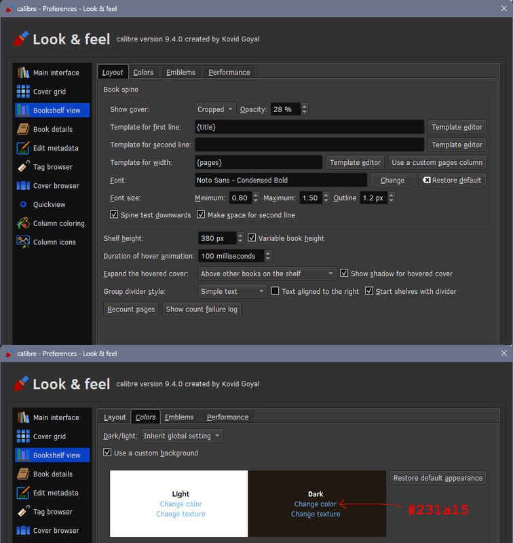513x543 pixels.
Task: Switch to Emblems tab in top window
Action: 180,73
